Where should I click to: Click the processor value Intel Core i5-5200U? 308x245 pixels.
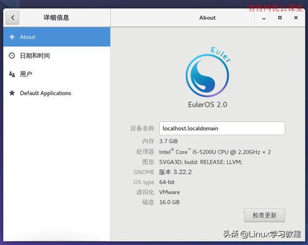(215, 152)
